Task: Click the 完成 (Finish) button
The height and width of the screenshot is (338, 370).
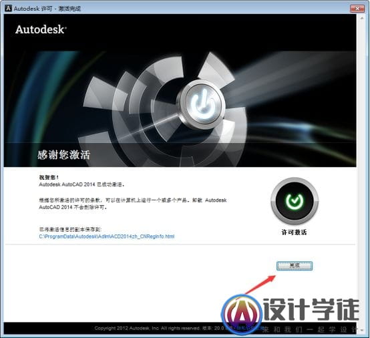Action: tap(295, 266)
